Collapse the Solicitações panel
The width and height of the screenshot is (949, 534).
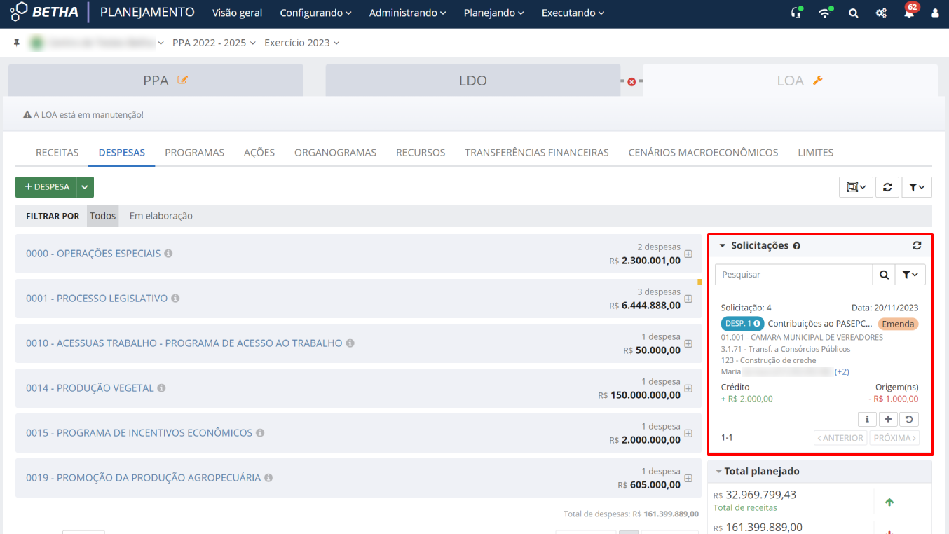pyautogui.click(x=723, y=246)
